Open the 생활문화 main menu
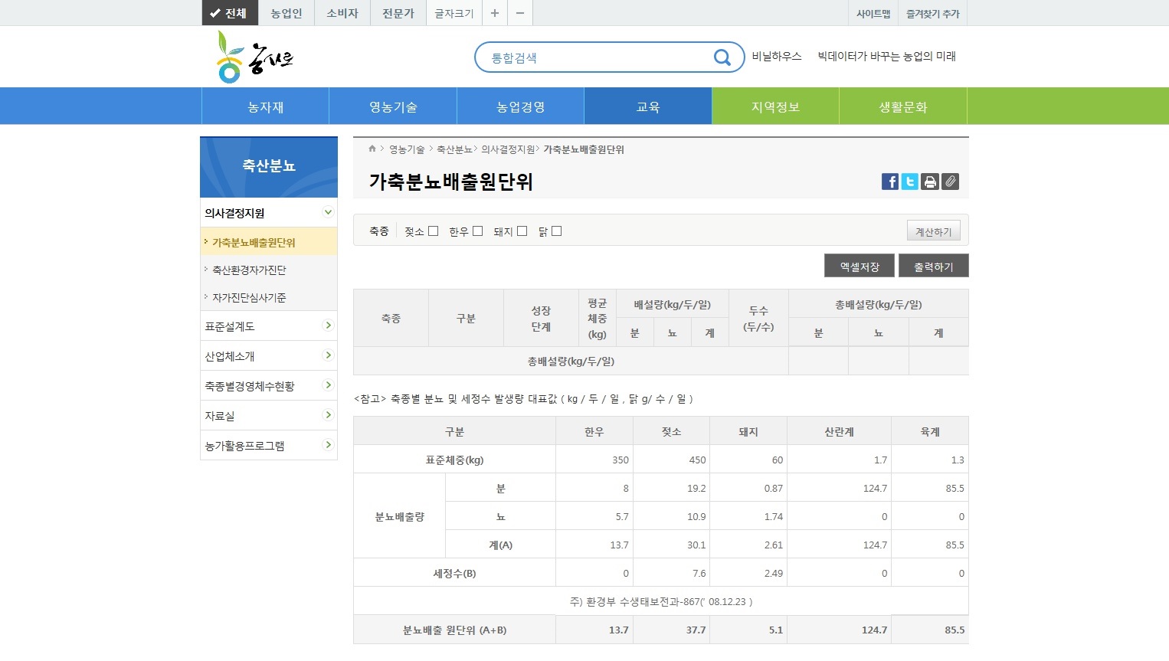Screen dimensions: 1169x661 tap(903, 106)
